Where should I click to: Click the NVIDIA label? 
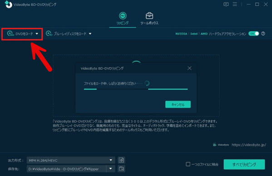181,34
